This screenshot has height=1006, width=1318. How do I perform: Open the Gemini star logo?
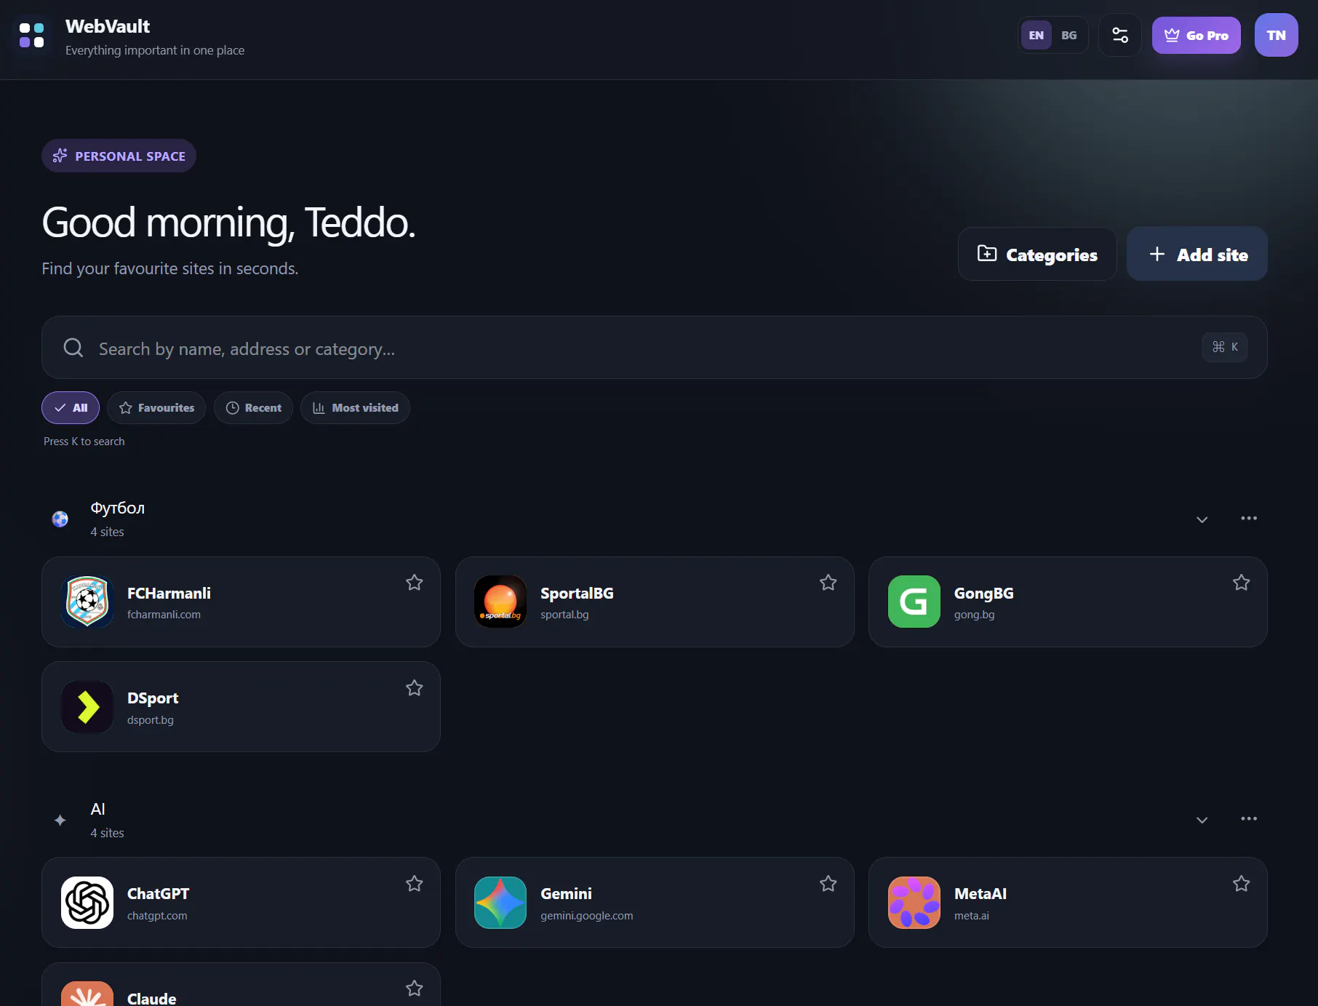click(500, 902)
